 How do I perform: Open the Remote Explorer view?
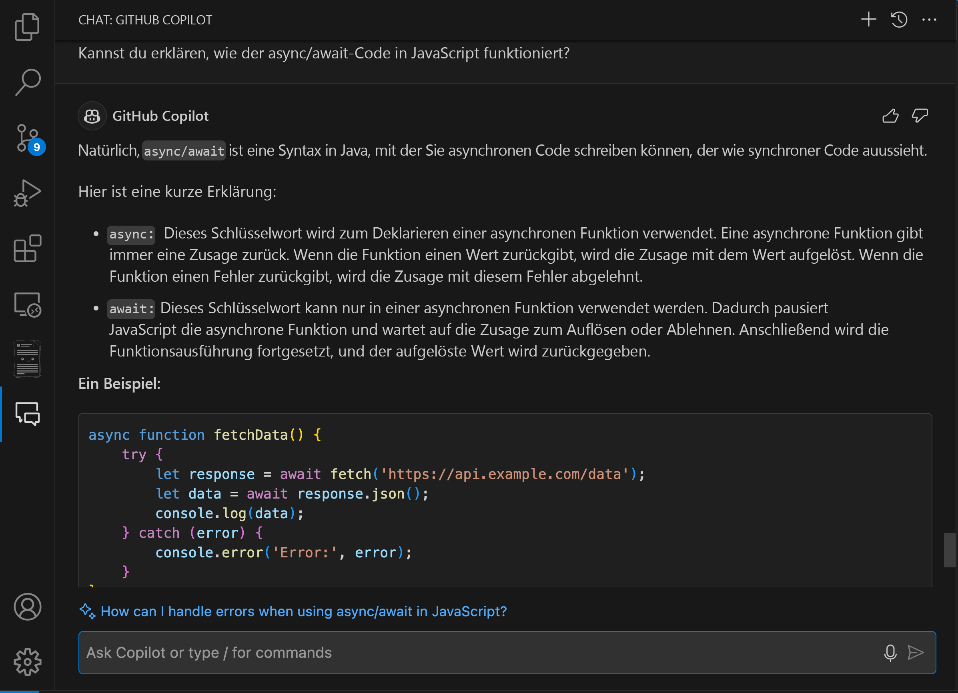[x=28, y=304]
